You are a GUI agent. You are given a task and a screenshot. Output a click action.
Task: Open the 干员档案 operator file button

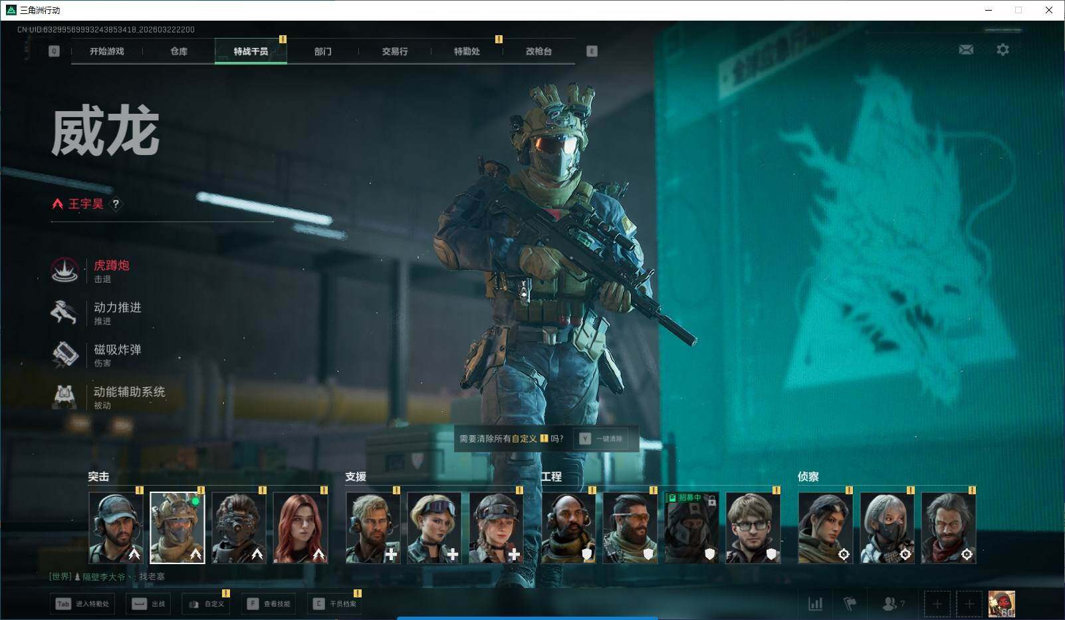(x=334, y=604)
